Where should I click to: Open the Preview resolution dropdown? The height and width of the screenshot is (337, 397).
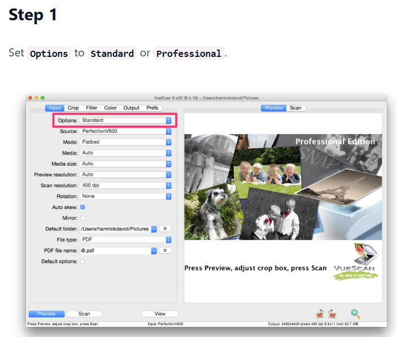[x=125, y=175]
